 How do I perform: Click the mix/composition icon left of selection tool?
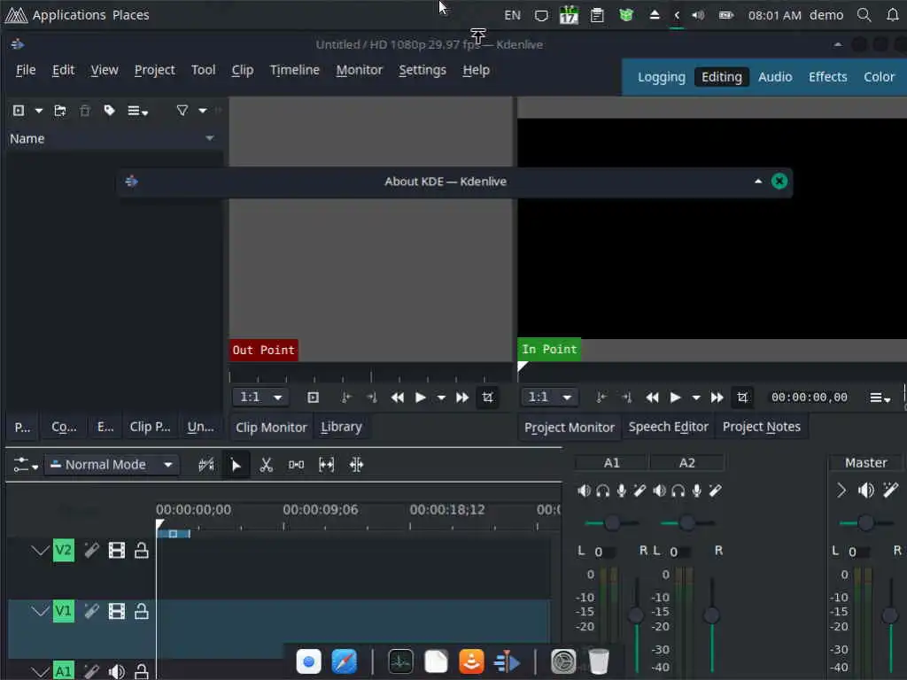(x=205, y=465)
